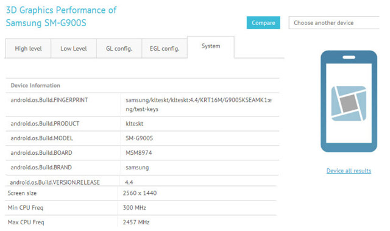The width and height of the screenshot is (390, 231).
Task: Switch to the Low Level tab
Action: [74, 49]
